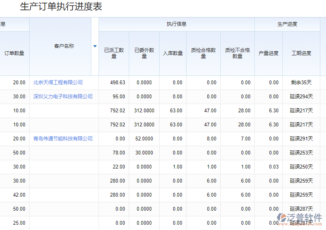326x230 pixels.
Task: Select the 延误294天 schedule cell
Action: coord(301,96)
